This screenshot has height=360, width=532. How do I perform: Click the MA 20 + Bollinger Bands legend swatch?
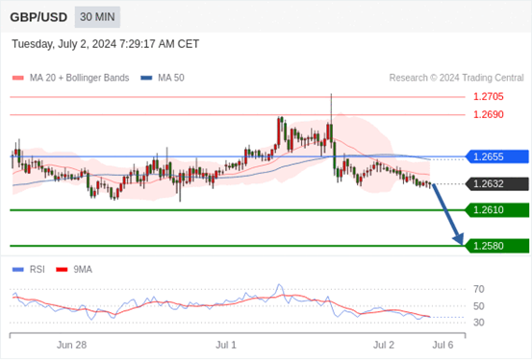(x=18, y=78)
